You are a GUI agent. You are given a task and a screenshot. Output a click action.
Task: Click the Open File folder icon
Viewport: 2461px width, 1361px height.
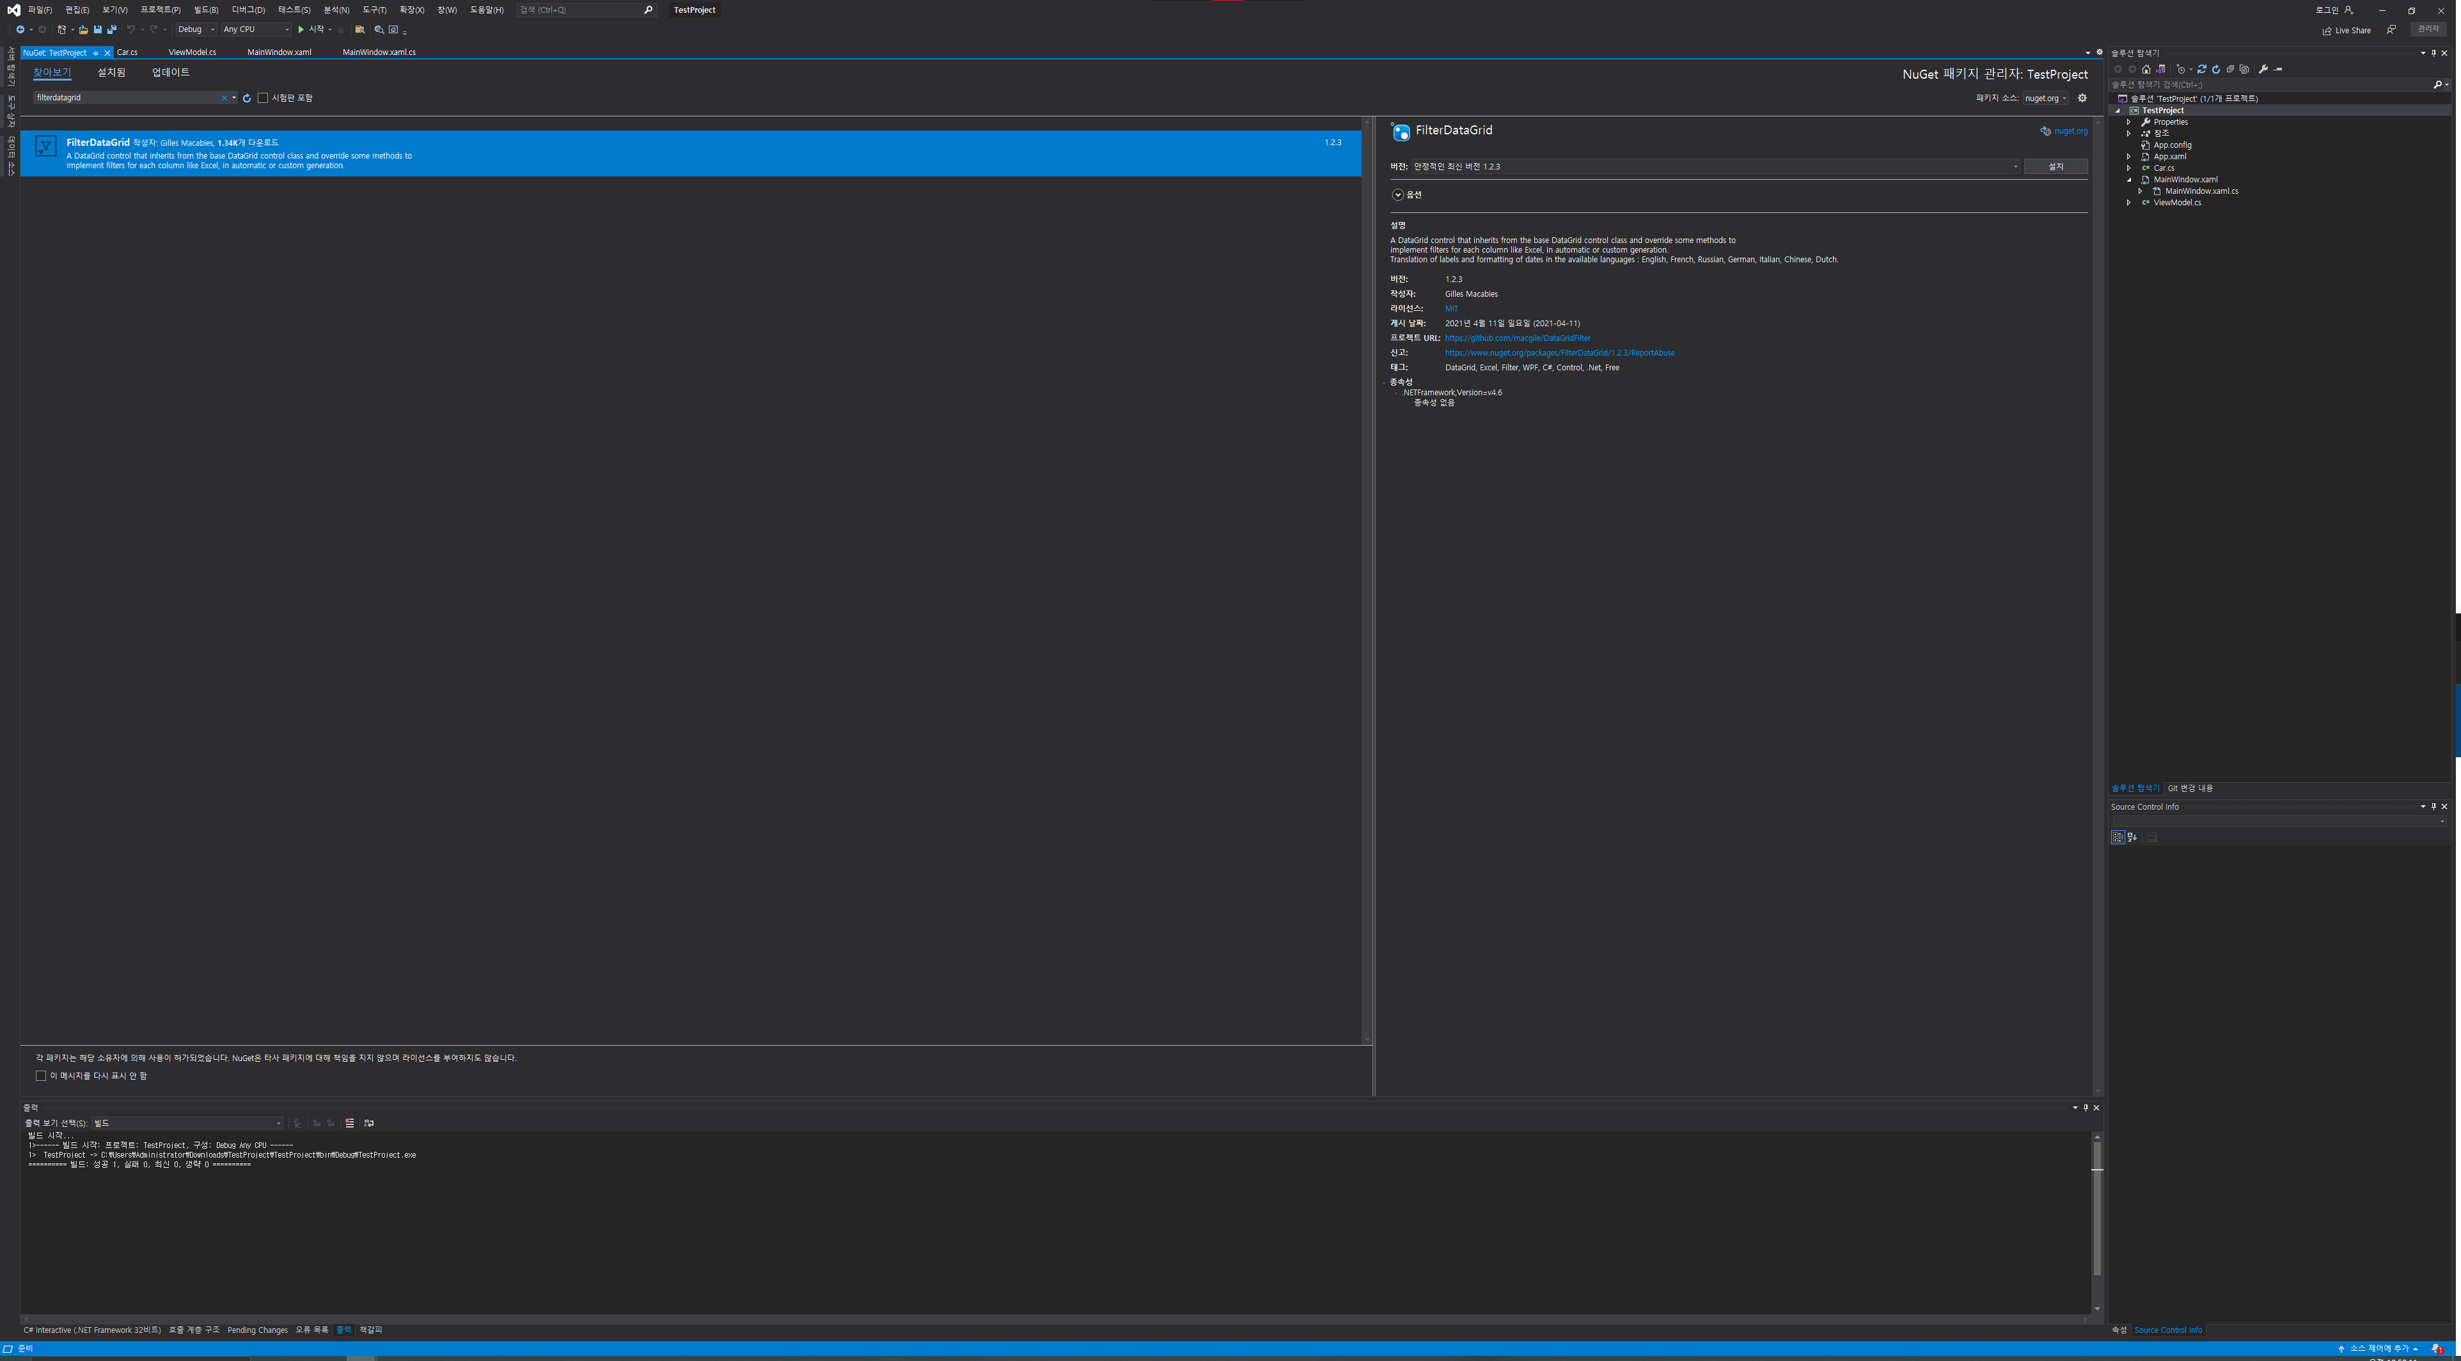pyautogui.click(x=83, y=29)
